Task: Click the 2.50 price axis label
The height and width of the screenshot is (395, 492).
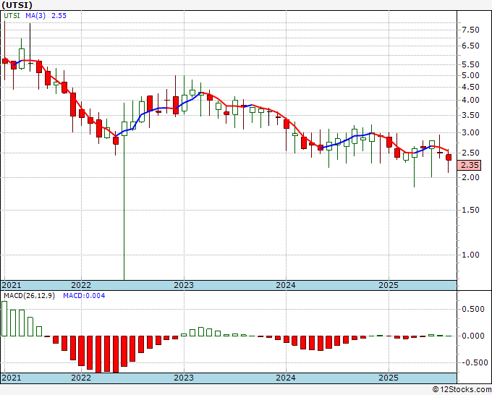Action: tap(470, 153)
